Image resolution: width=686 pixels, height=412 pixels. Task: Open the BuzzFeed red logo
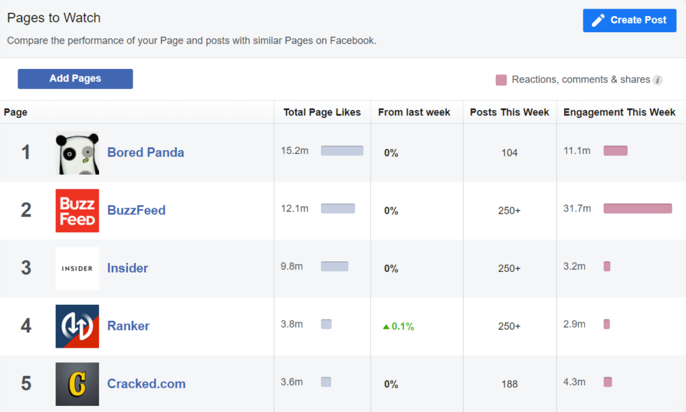click(77, 210)
